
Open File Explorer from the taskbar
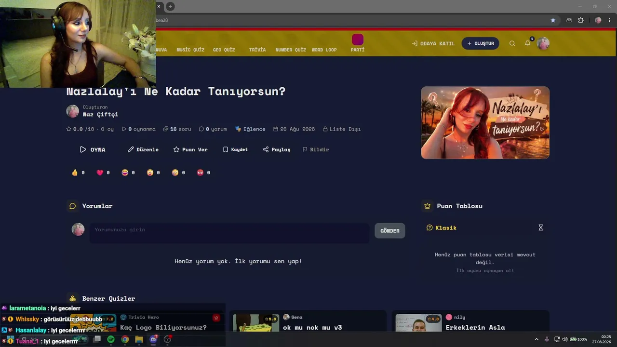coord(139,339)
